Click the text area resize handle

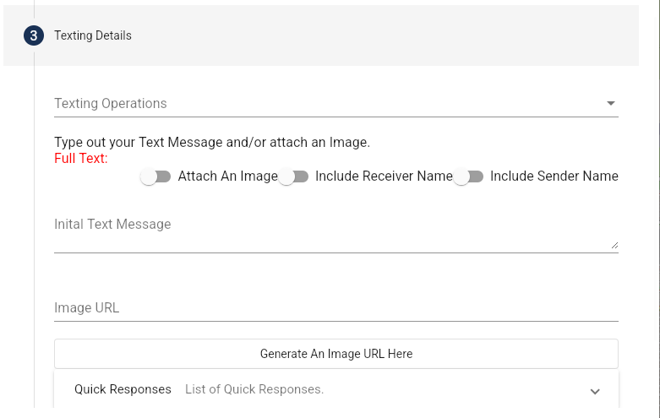click(x=614, y=245)
